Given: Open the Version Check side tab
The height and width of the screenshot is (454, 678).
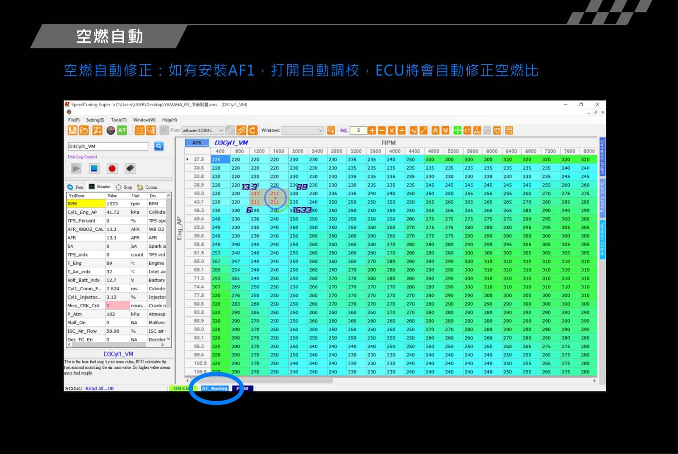Looking at the screenshot, I should pyautogui.click(x=602, y=240).
